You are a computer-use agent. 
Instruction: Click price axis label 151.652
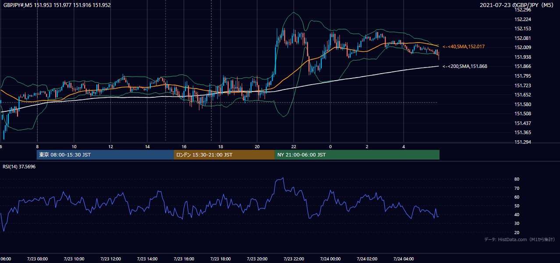[522, 95]
